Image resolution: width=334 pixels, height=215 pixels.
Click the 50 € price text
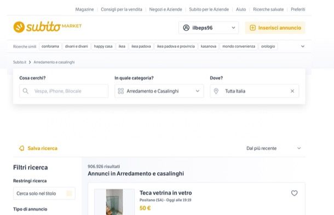point(145,208)
